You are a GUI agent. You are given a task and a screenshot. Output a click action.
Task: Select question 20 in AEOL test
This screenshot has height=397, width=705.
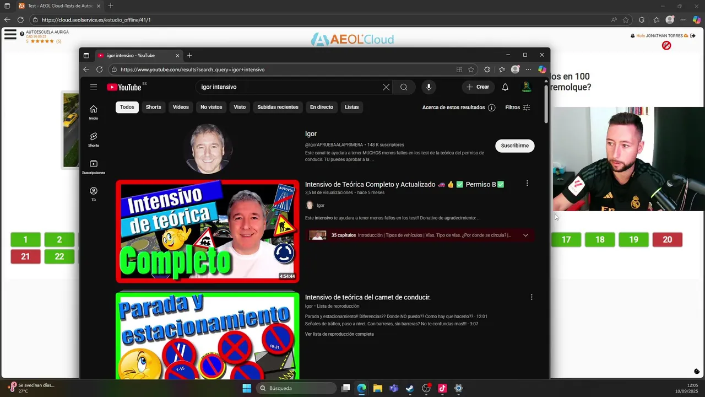pos(668,239)
